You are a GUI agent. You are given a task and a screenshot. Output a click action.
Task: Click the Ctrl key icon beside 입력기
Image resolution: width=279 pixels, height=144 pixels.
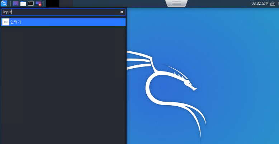6,22
